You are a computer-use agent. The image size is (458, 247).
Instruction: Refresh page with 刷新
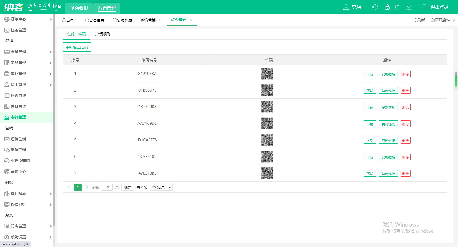tap(419, 20)
